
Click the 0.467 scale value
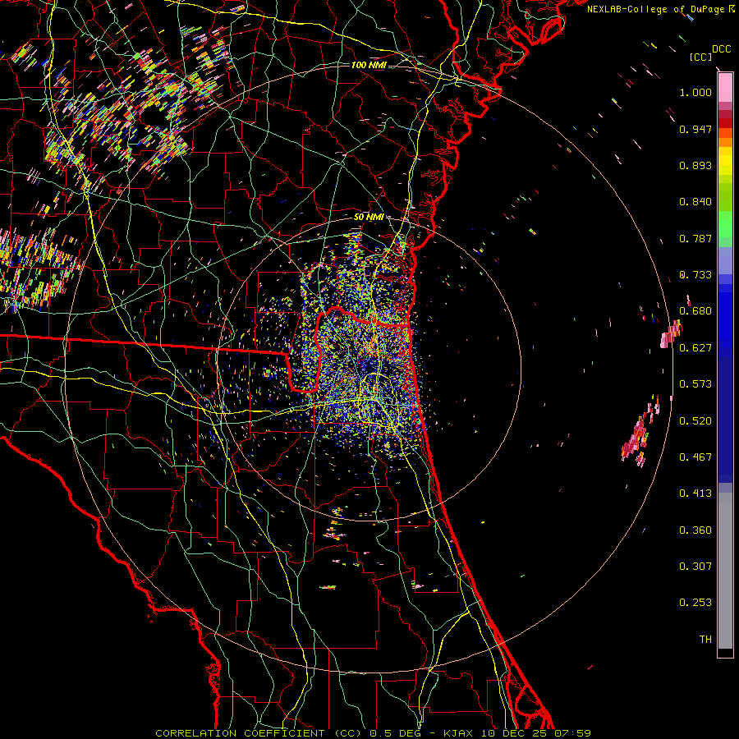(695, 457)
